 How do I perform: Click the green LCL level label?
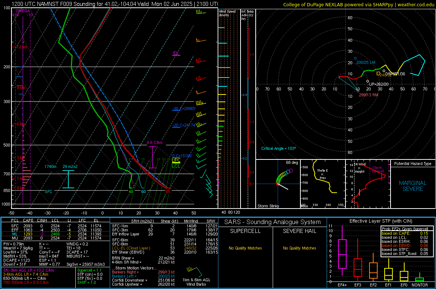(x=176, y=166)
